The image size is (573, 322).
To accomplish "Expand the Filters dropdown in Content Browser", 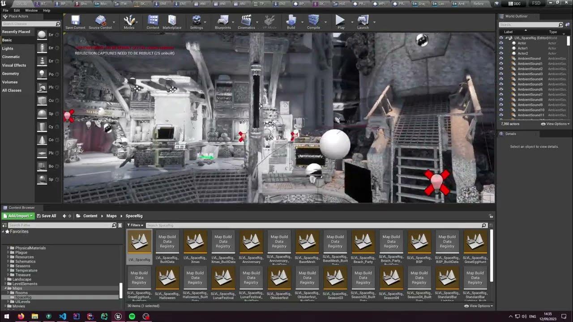I will pyautogui.click(x=134, y=225).
